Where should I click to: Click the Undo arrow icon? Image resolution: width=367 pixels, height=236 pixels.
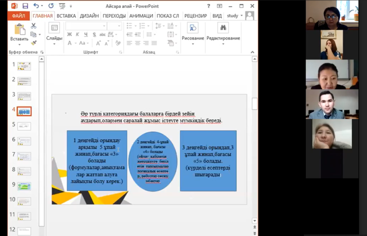tap(36, 6)
